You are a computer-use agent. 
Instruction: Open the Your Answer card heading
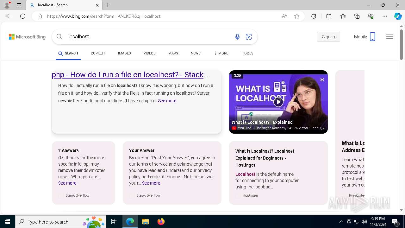click(142, 150)
